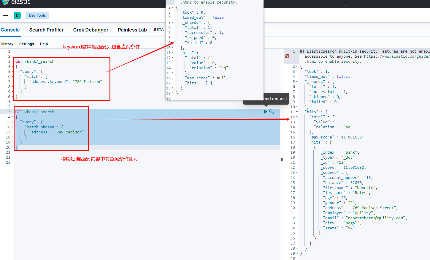Image resolution: width=430 pixels, height=260 pixels.
Task: Click the GET /bank/_search request on line 3
Action: point(35,62)
